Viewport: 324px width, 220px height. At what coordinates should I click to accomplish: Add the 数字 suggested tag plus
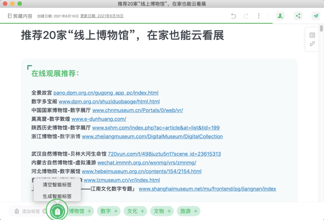[116, 211]
